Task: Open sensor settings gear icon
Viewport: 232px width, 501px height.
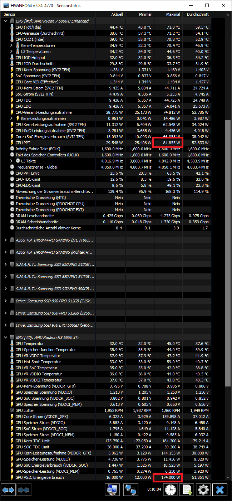Action: 203,489
